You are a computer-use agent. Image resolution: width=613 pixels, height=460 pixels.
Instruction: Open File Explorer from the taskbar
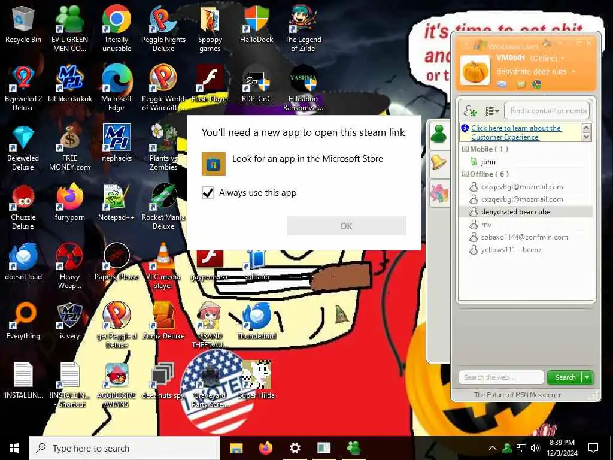point(236,448)
